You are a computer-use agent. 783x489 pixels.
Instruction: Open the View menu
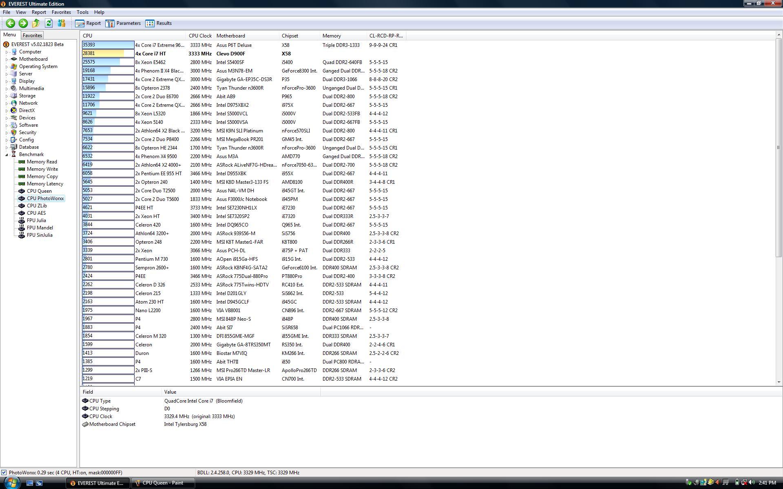tap(21, 12)
